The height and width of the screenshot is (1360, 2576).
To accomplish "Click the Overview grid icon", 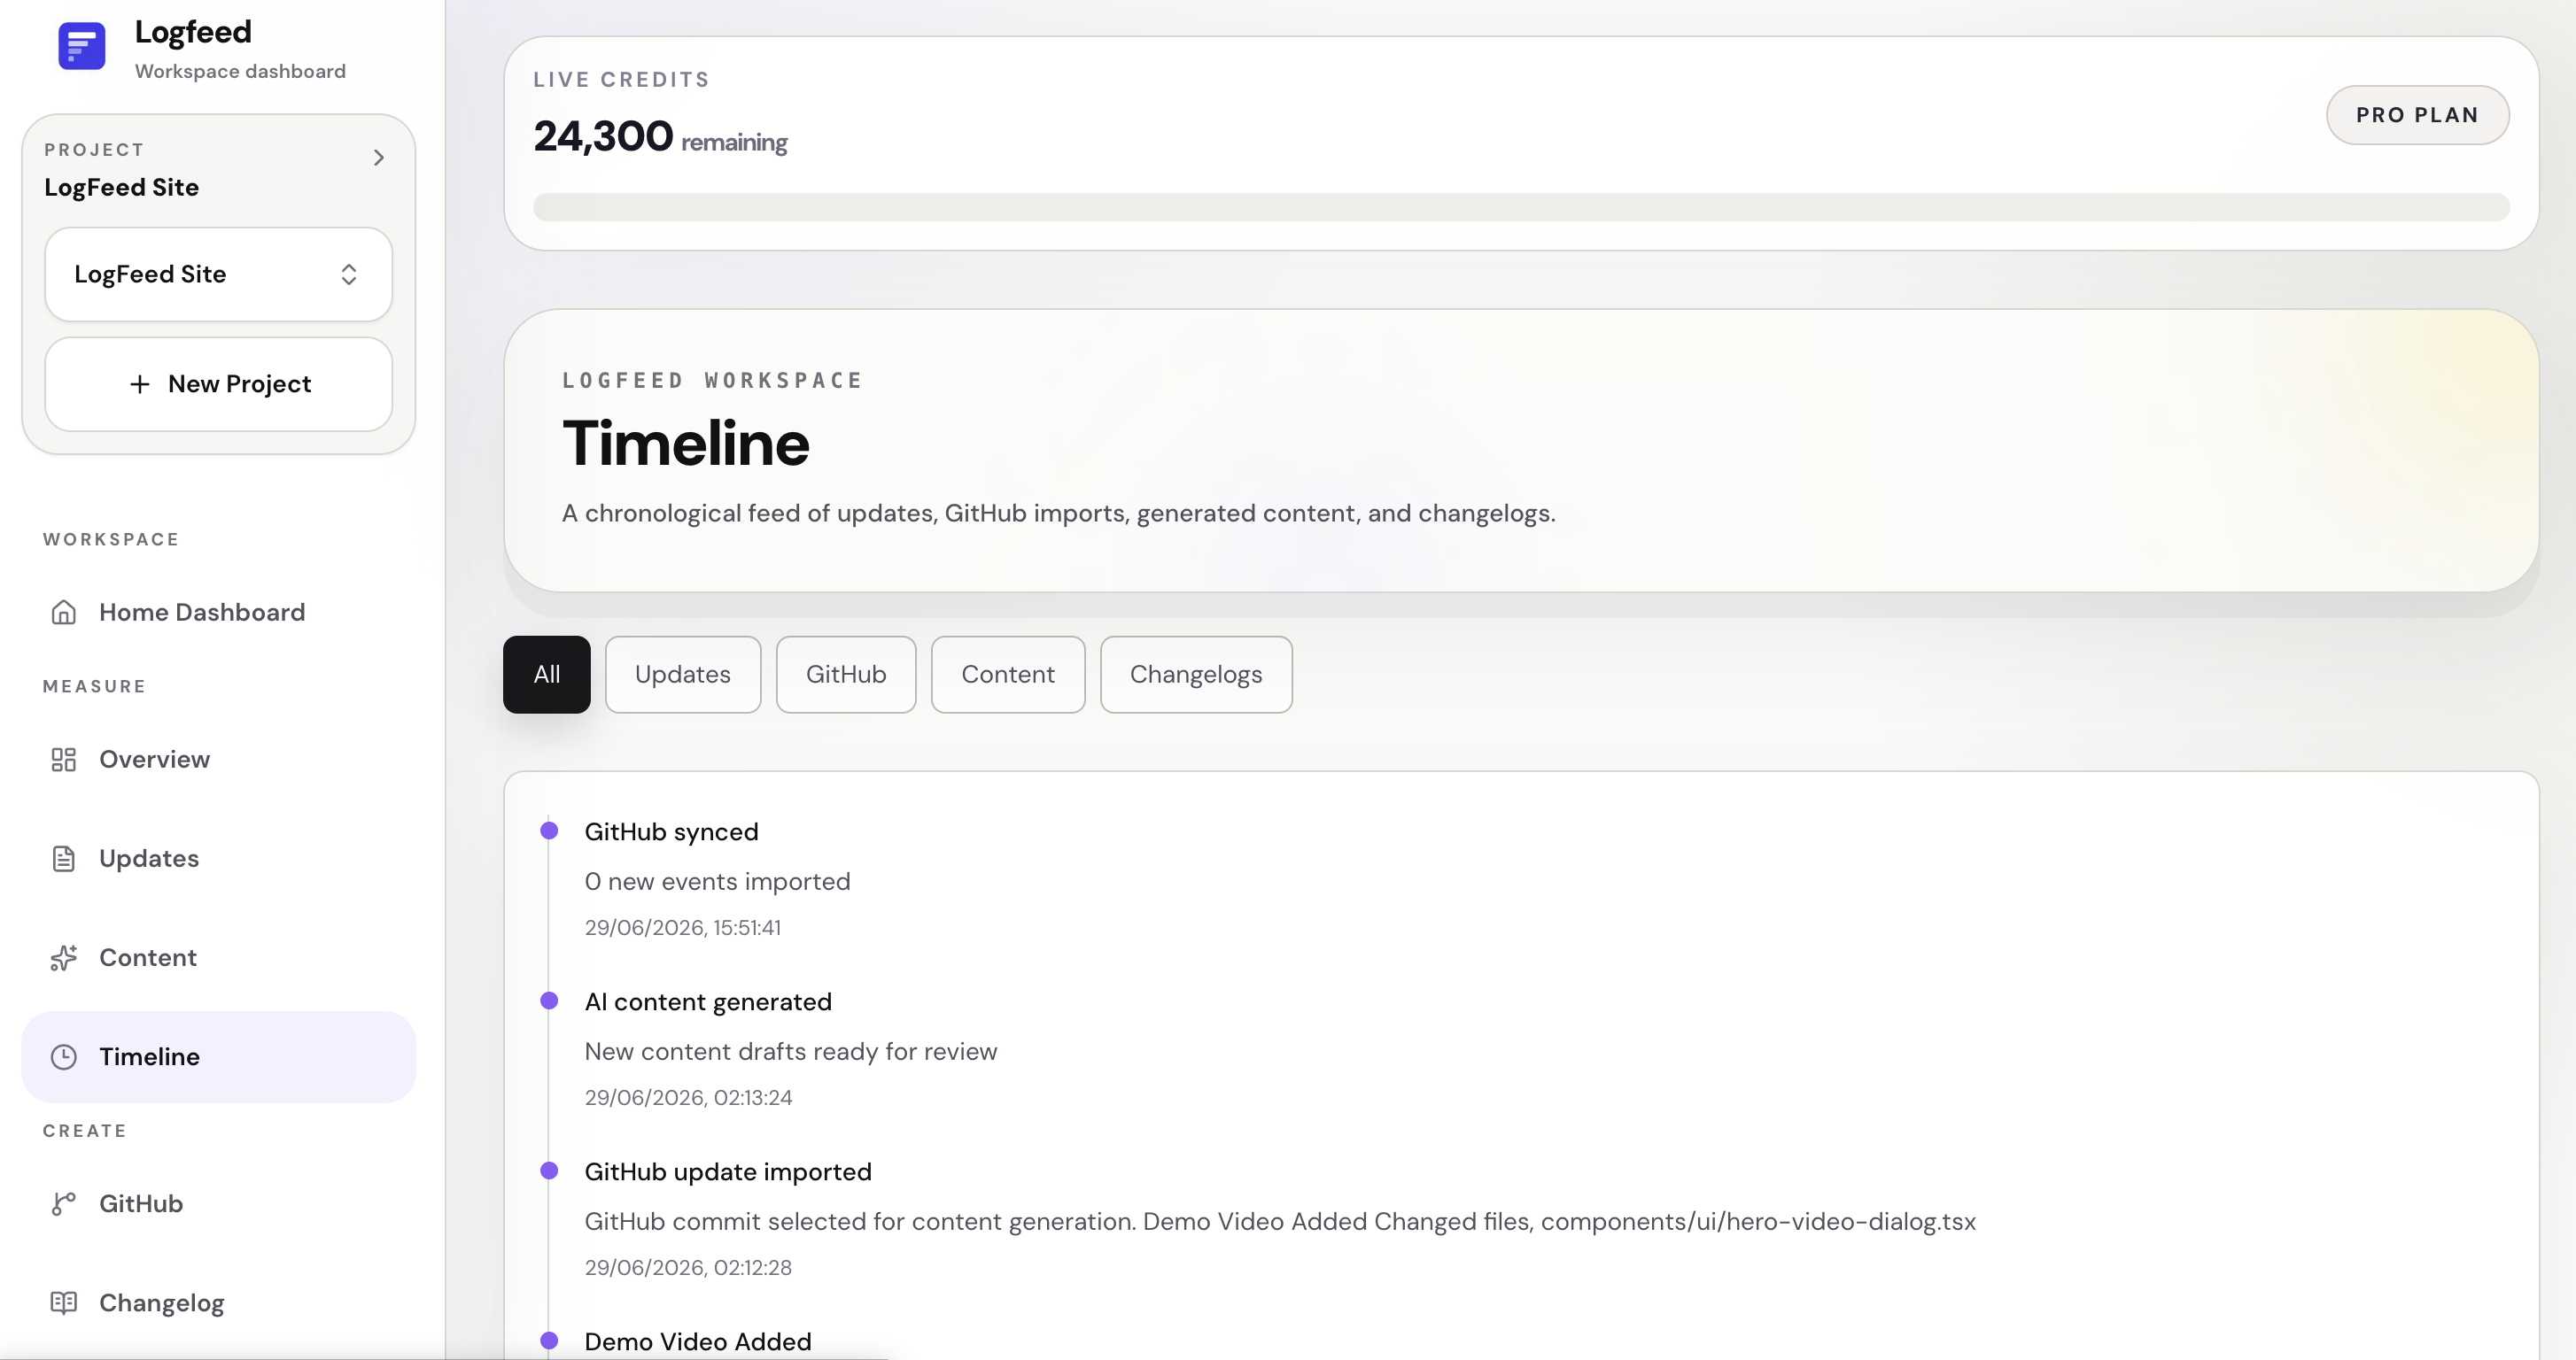I will coord(64,760).
